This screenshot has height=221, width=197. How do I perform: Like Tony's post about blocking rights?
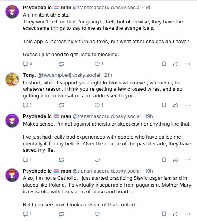click(x=99, y=105)
